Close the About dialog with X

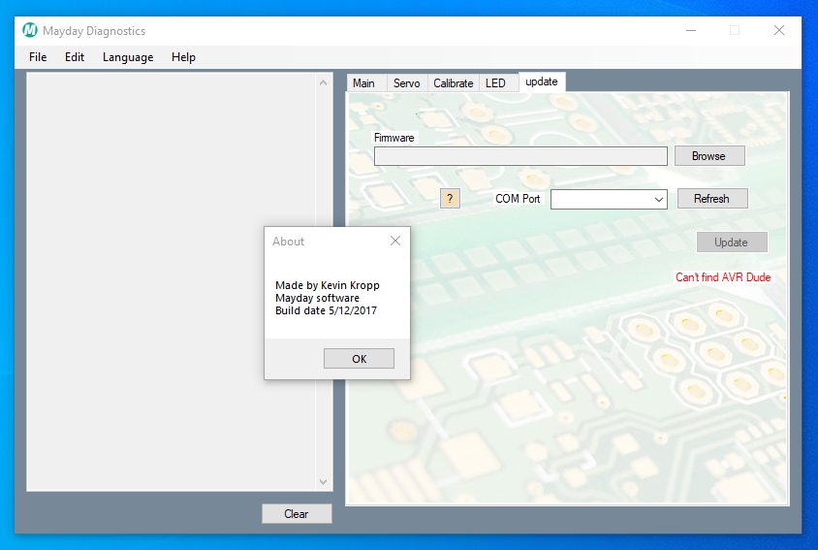[395, 241]
